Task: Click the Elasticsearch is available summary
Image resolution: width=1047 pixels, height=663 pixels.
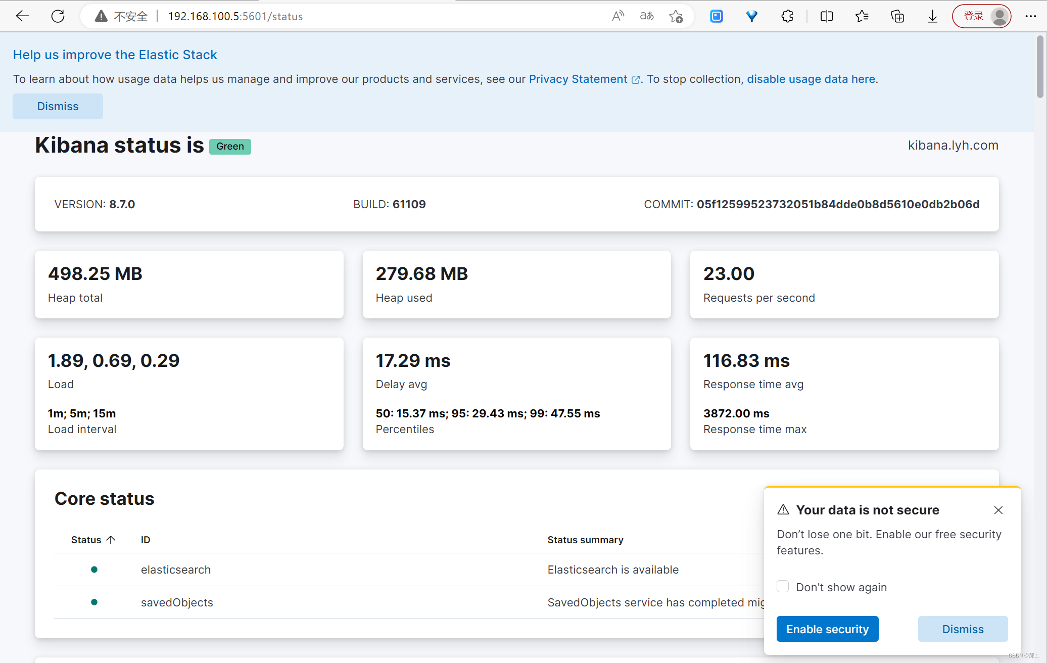Action: click(613, 570)
